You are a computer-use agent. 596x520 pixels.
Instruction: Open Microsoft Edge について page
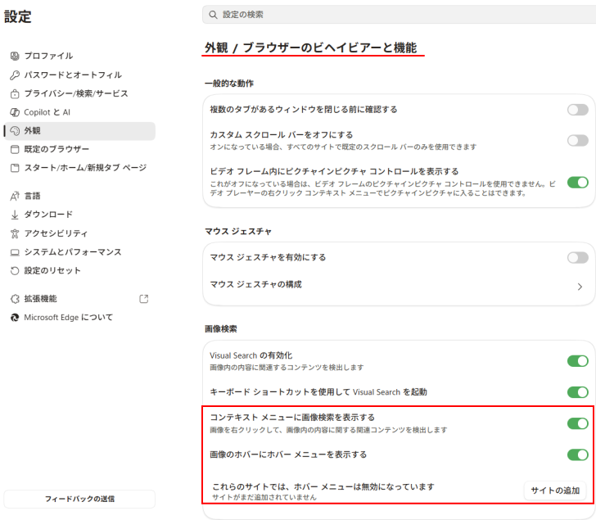(x=79, y=318)
